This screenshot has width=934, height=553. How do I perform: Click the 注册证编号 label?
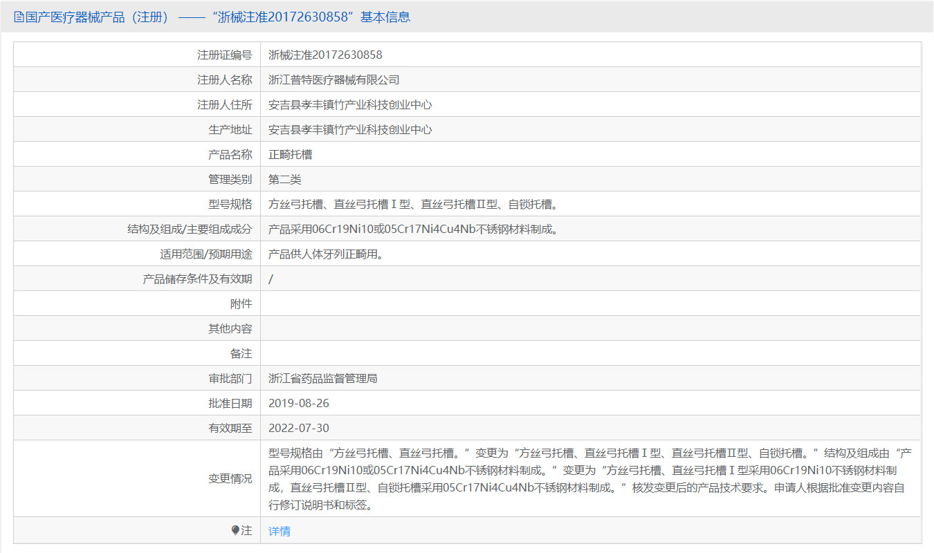tap(225, 55)
